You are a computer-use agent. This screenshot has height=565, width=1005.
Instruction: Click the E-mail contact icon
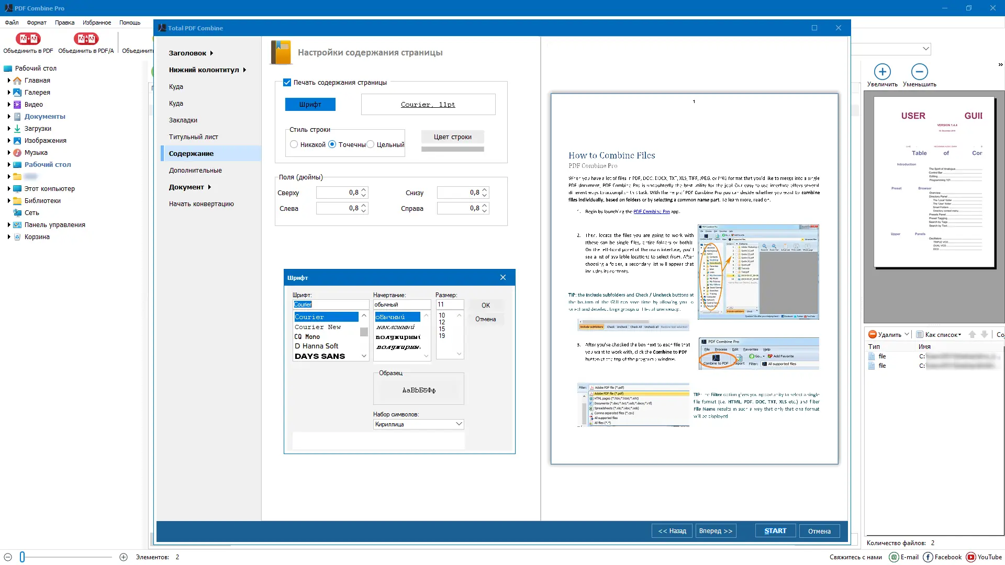[x=893, y=557]
